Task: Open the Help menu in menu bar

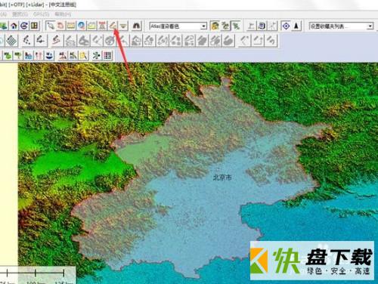Action: [63, 14]
